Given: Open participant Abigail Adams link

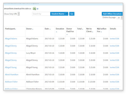Looking at the screenshot, I should click(11, 39).
